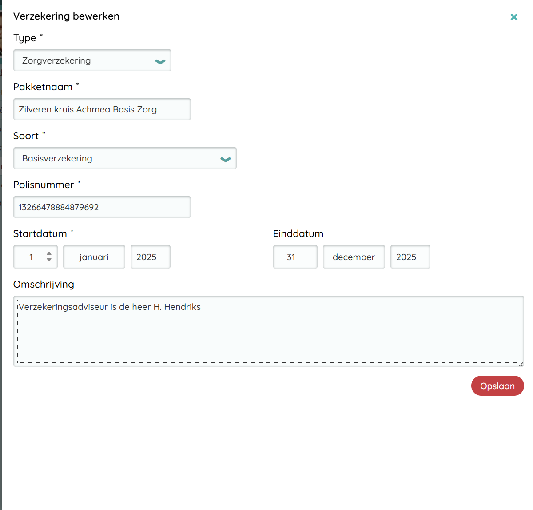
Task: Click the Startdatum year 2025 field
Action: (150, 257)
